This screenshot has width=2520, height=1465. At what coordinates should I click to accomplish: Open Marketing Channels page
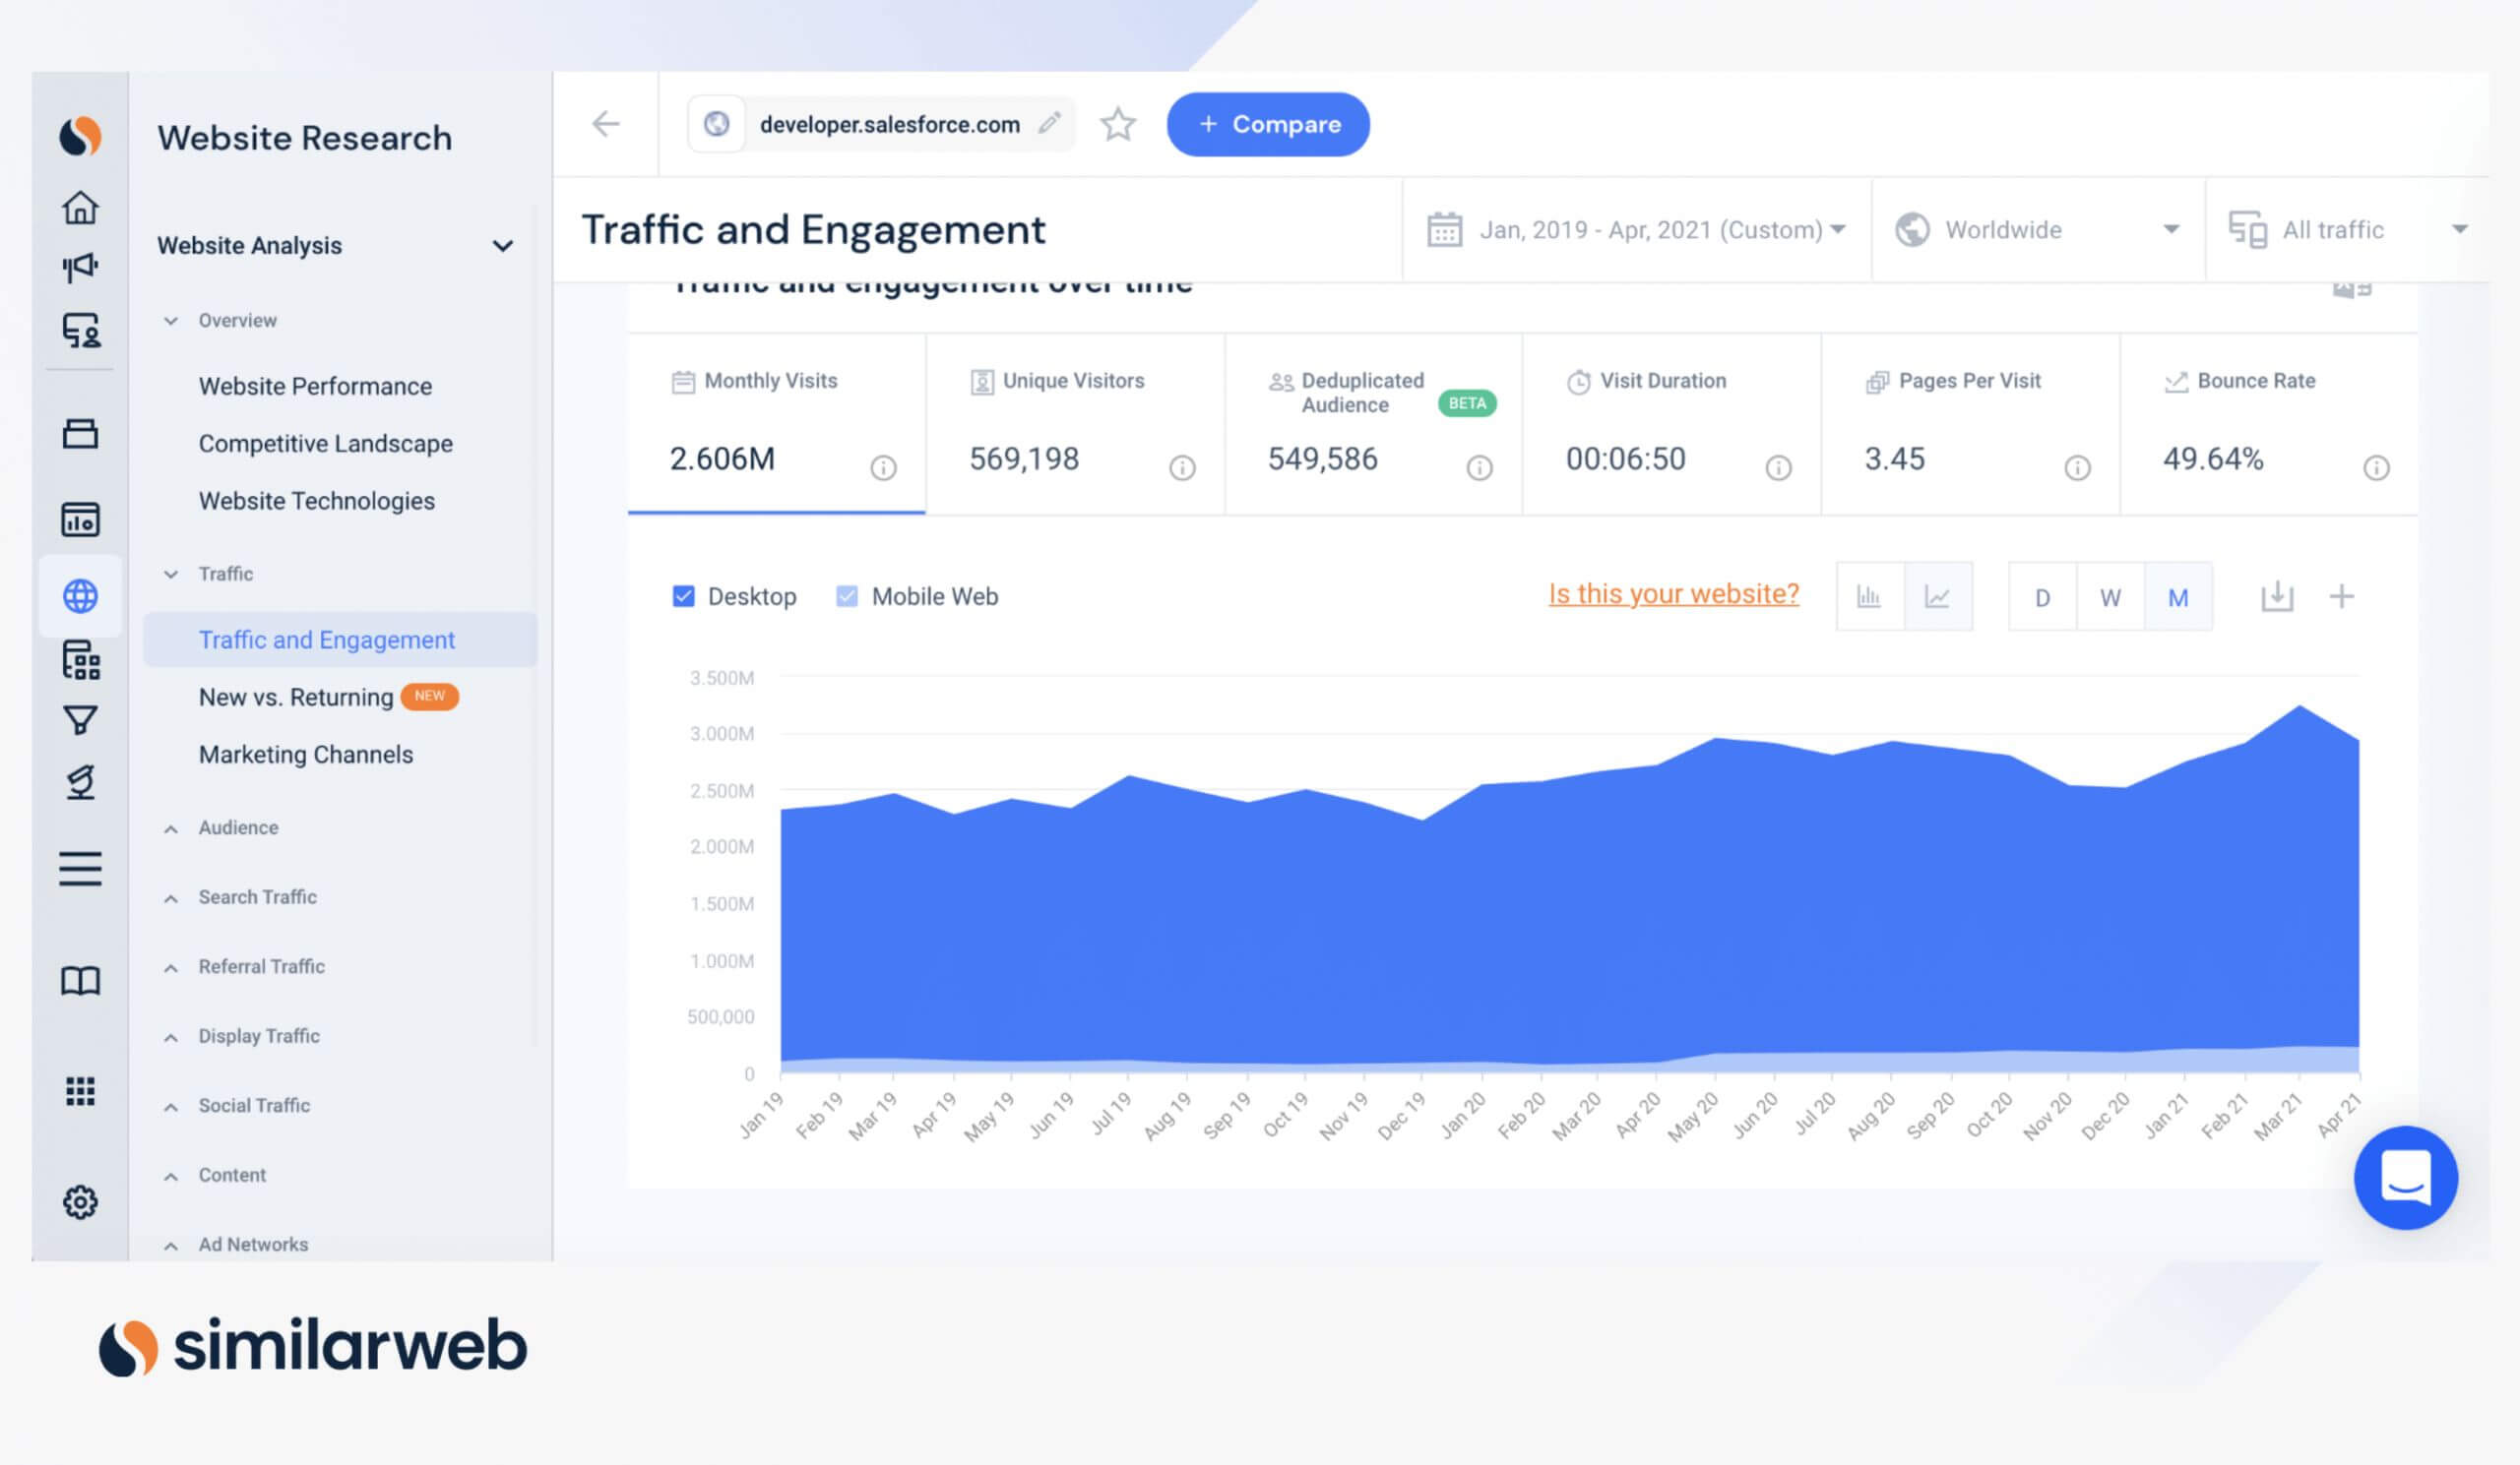[305, 755]
